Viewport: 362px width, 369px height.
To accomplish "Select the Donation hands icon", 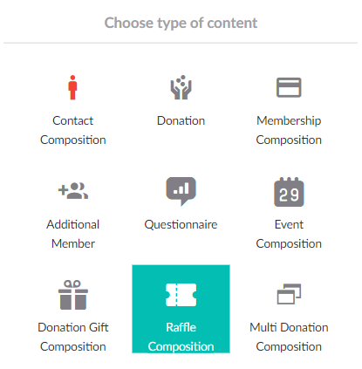I will tap(181, 87).
